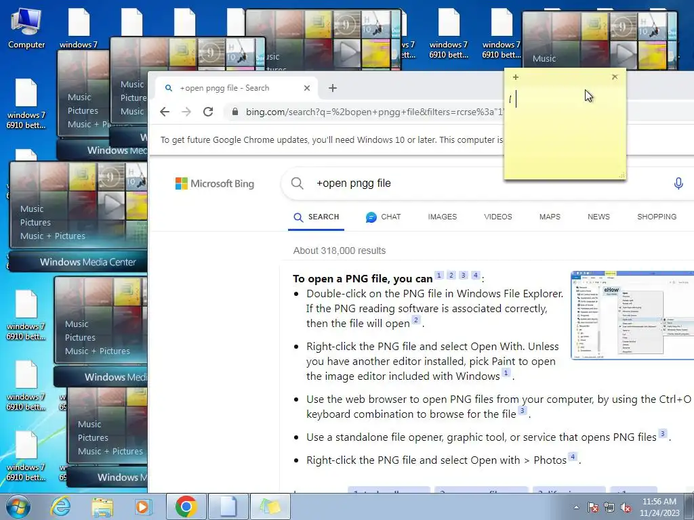The width and height of the screenshot is (694, 520).
Task: Open SHOPPING results tab
Action: point(656,217)
